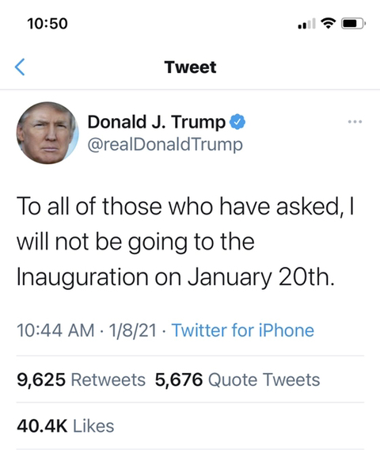Screen dimensions: 380x450
Task: View the 40.4K Likes list
Action: point(66,426)
